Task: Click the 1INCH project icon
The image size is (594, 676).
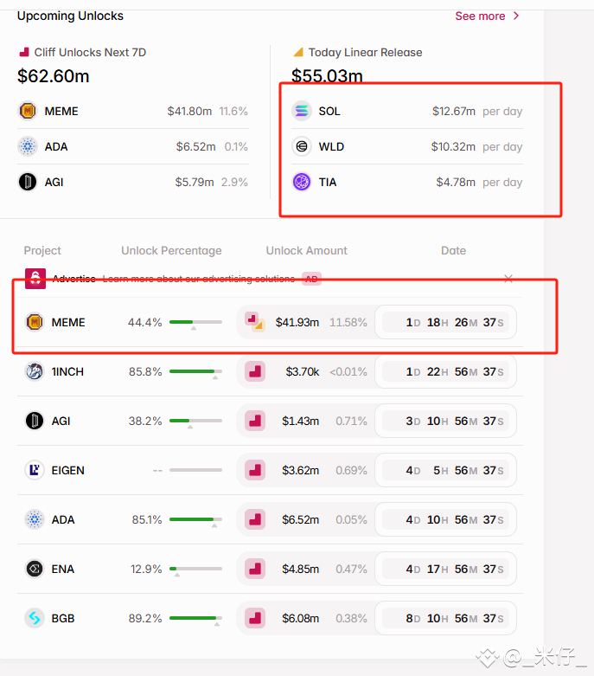Action: [x=35, y=371]
